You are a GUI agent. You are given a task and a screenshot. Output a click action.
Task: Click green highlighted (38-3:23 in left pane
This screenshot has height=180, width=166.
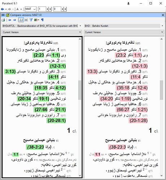coord(35,147)
